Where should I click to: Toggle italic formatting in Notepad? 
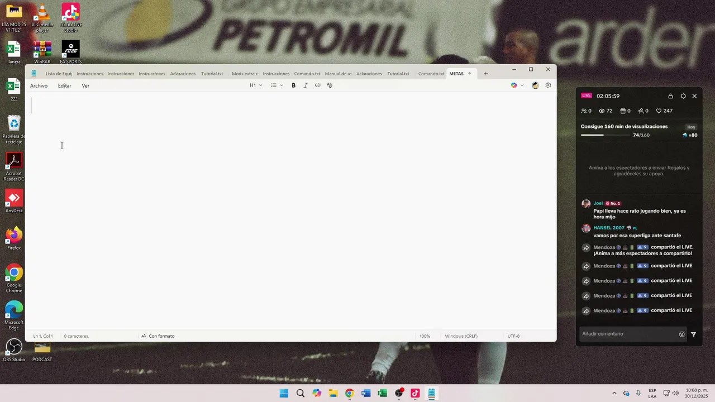click(306, 85)
